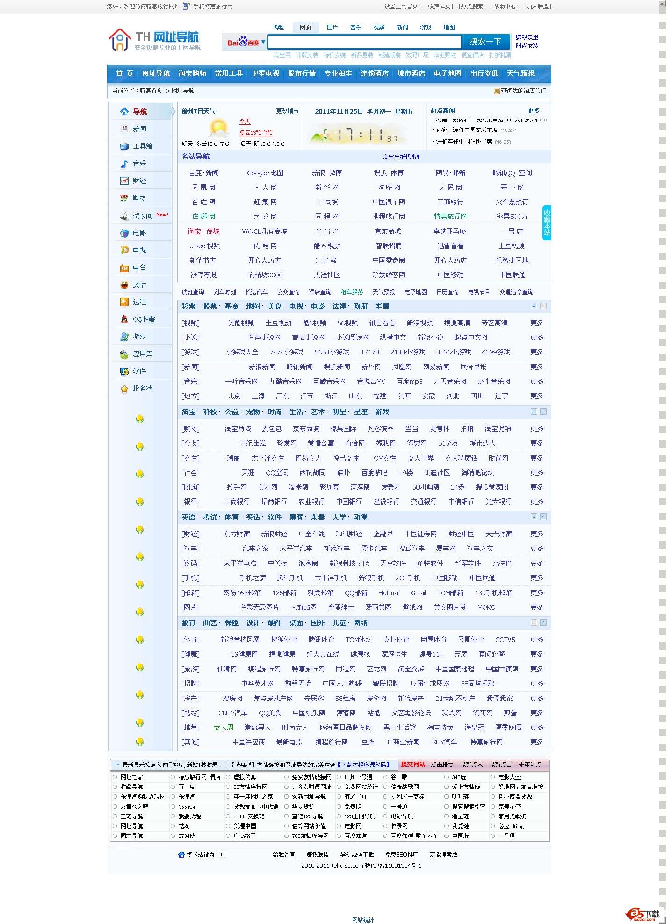Click down arrow in 淘宝 科技 公益 header

coord(534,411)
